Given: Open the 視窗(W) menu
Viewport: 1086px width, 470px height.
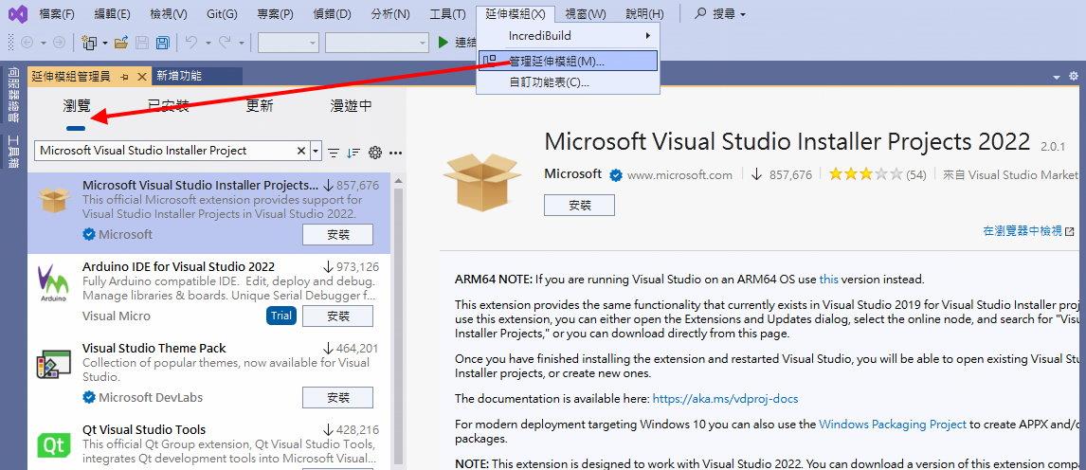Looking at the screenshot, I should click(x=586, y=14).
